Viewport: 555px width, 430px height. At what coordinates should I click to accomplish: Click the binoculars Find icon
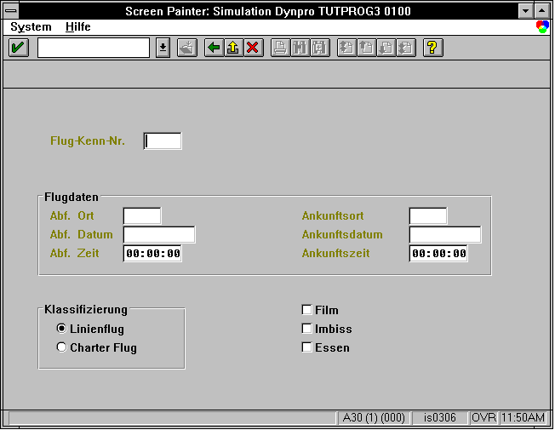[x=300, y=48]
